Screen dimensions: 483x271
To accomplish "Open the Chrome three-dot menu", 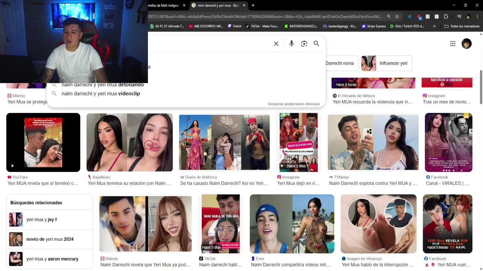I will coord(477,17).
